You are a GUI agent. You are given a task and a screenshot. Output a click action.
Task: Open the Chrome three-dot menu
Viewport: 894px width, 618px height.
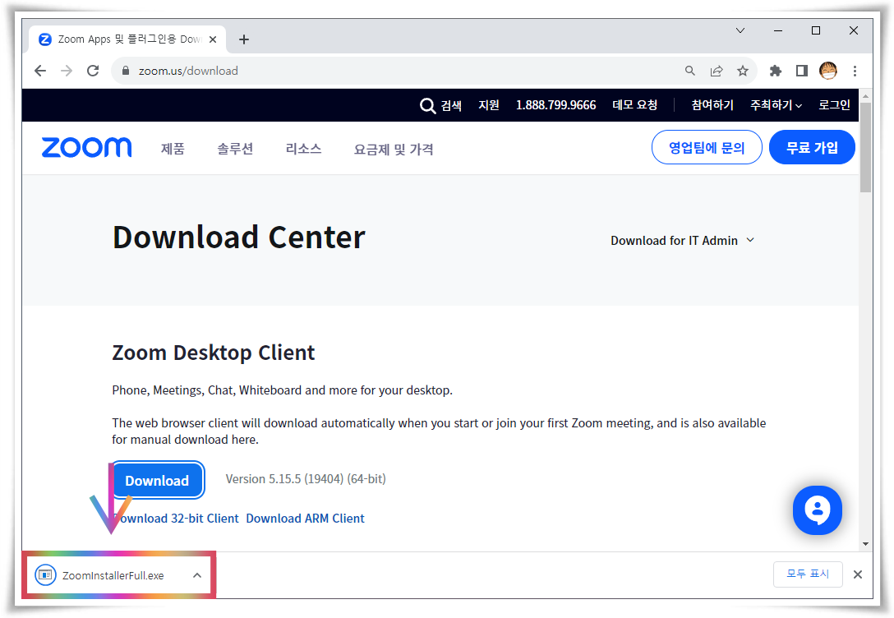coord(855,71)
